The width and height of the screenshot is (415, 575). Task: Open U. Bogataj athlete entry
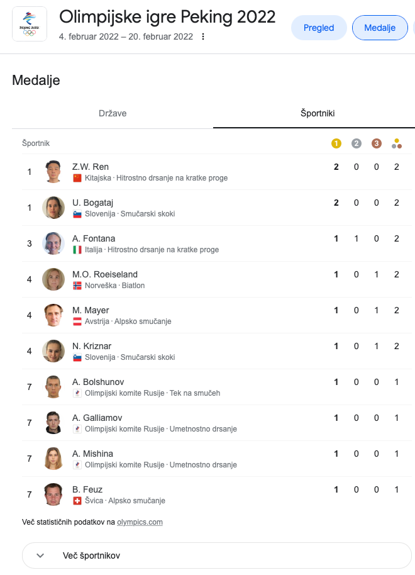[217, 208]
